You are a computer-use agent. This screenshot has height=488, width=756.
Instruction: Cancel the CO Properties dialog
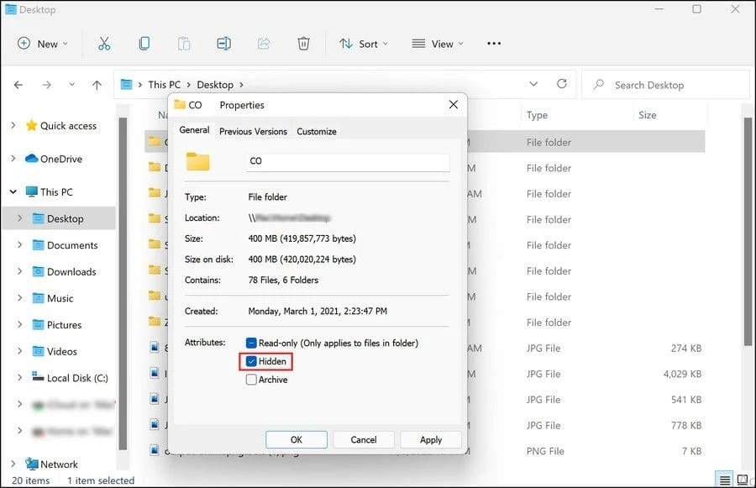(x=364, y=438)
